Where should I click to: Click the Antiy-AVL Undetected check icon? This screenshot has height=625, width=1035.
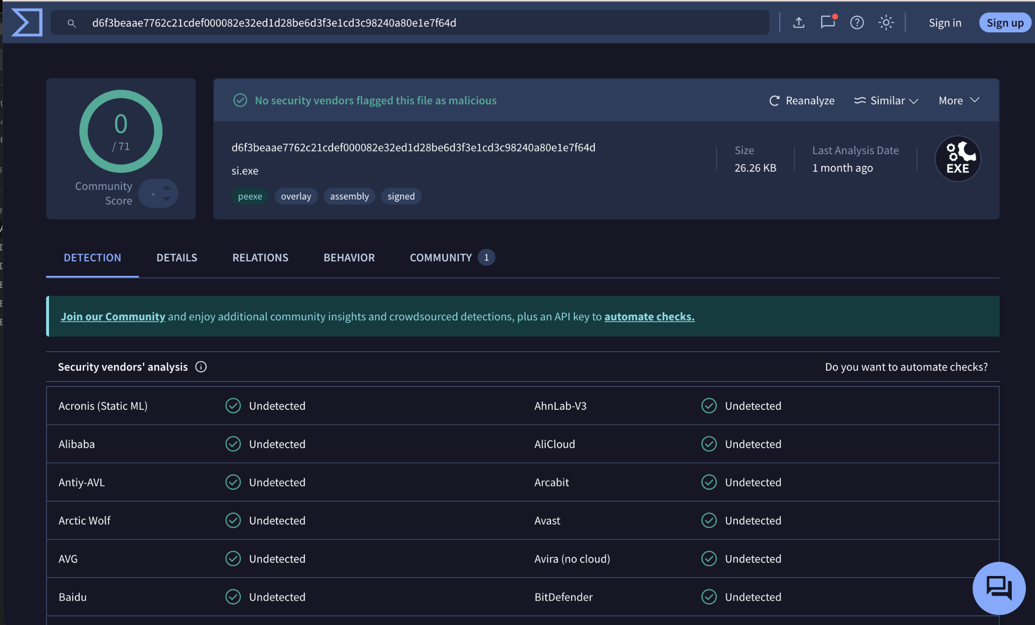pos(233,482)
